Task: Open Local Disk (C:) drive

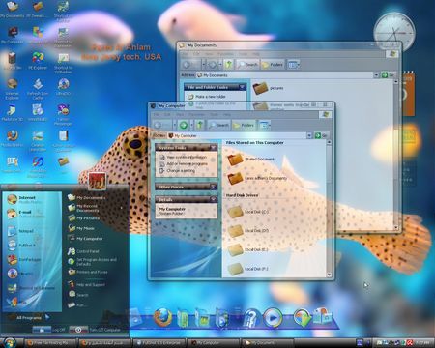Action: (x=248, y=212)
